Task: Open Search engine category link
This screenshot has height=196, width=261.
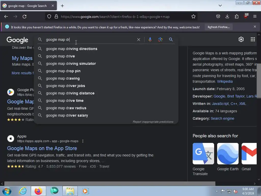Action: [x=222, y=118]
